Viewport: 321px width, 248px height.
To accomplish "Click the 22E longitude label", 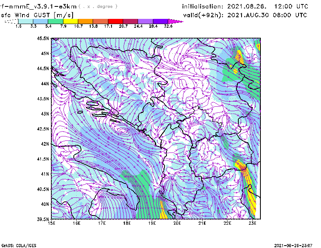I will pos(228,223).
